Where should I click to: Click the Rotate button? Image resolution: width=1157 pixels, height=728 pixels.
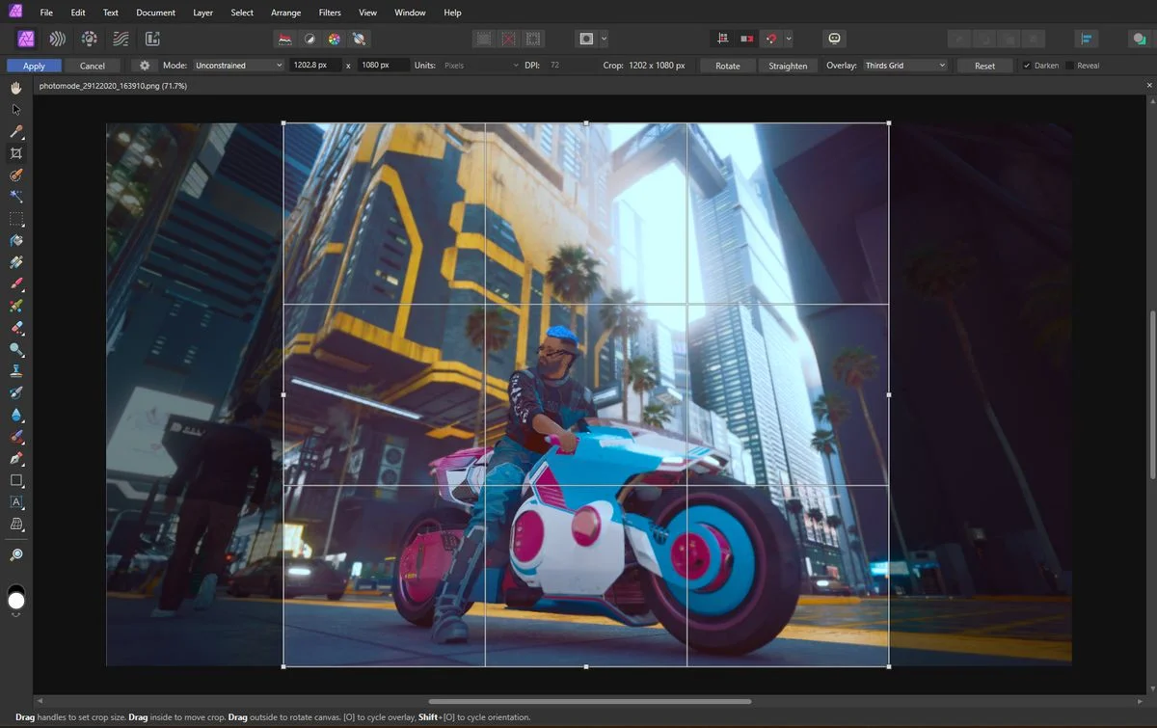pyautogui.click(x=728, y=66)
